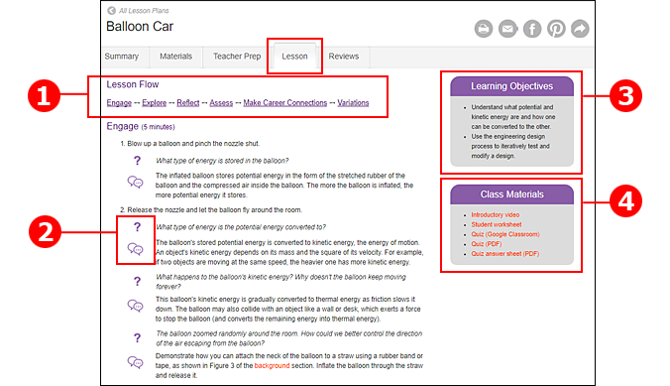Select the Lesson tab
The height and width of the screenshot is (386, 670).
click(x=294, y=56)
